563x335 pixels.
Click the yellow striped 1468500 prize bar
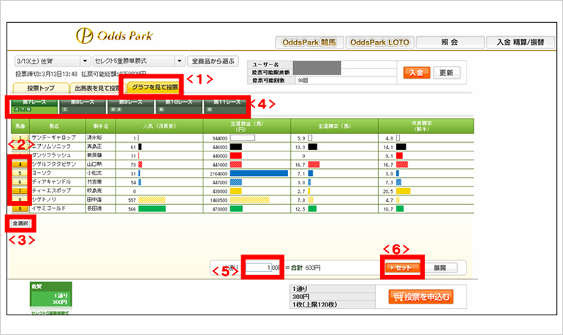249,200
